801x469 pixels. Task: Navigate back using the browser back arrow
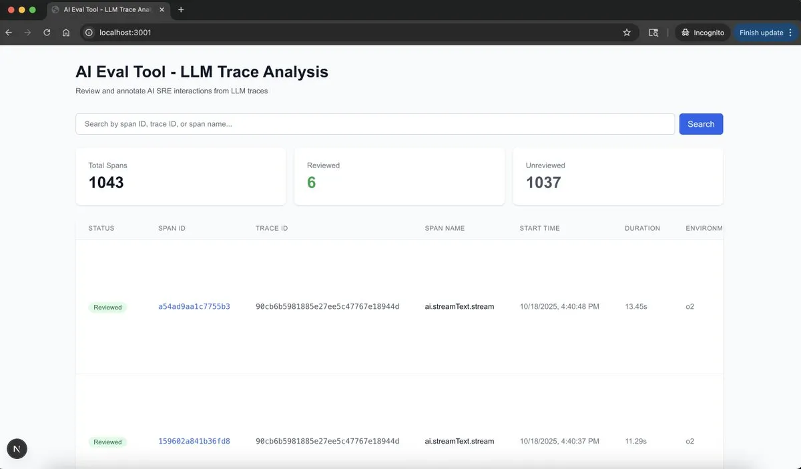click(x=8, y=32)
